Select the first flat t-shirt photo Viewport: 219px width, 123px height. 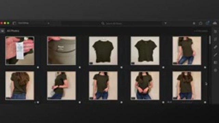coord(103,51)
